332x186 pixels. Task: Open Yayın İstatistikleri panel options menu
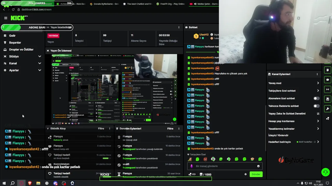coord(179,27)
